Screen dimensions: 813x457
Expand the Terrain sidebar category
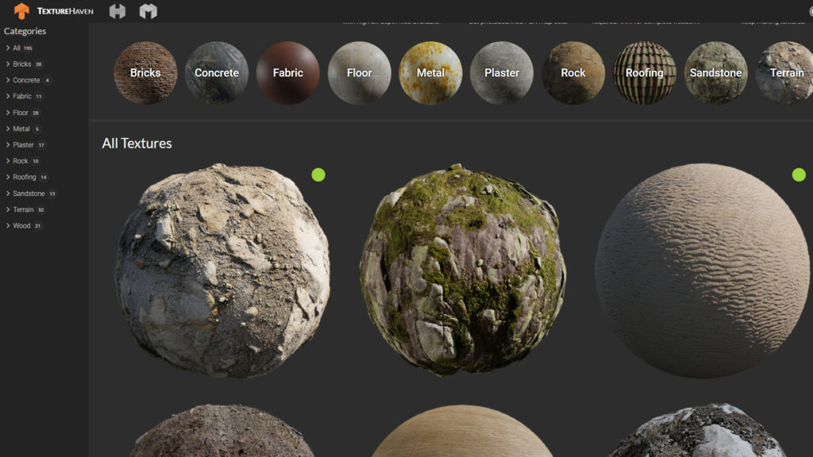point(8,209)
